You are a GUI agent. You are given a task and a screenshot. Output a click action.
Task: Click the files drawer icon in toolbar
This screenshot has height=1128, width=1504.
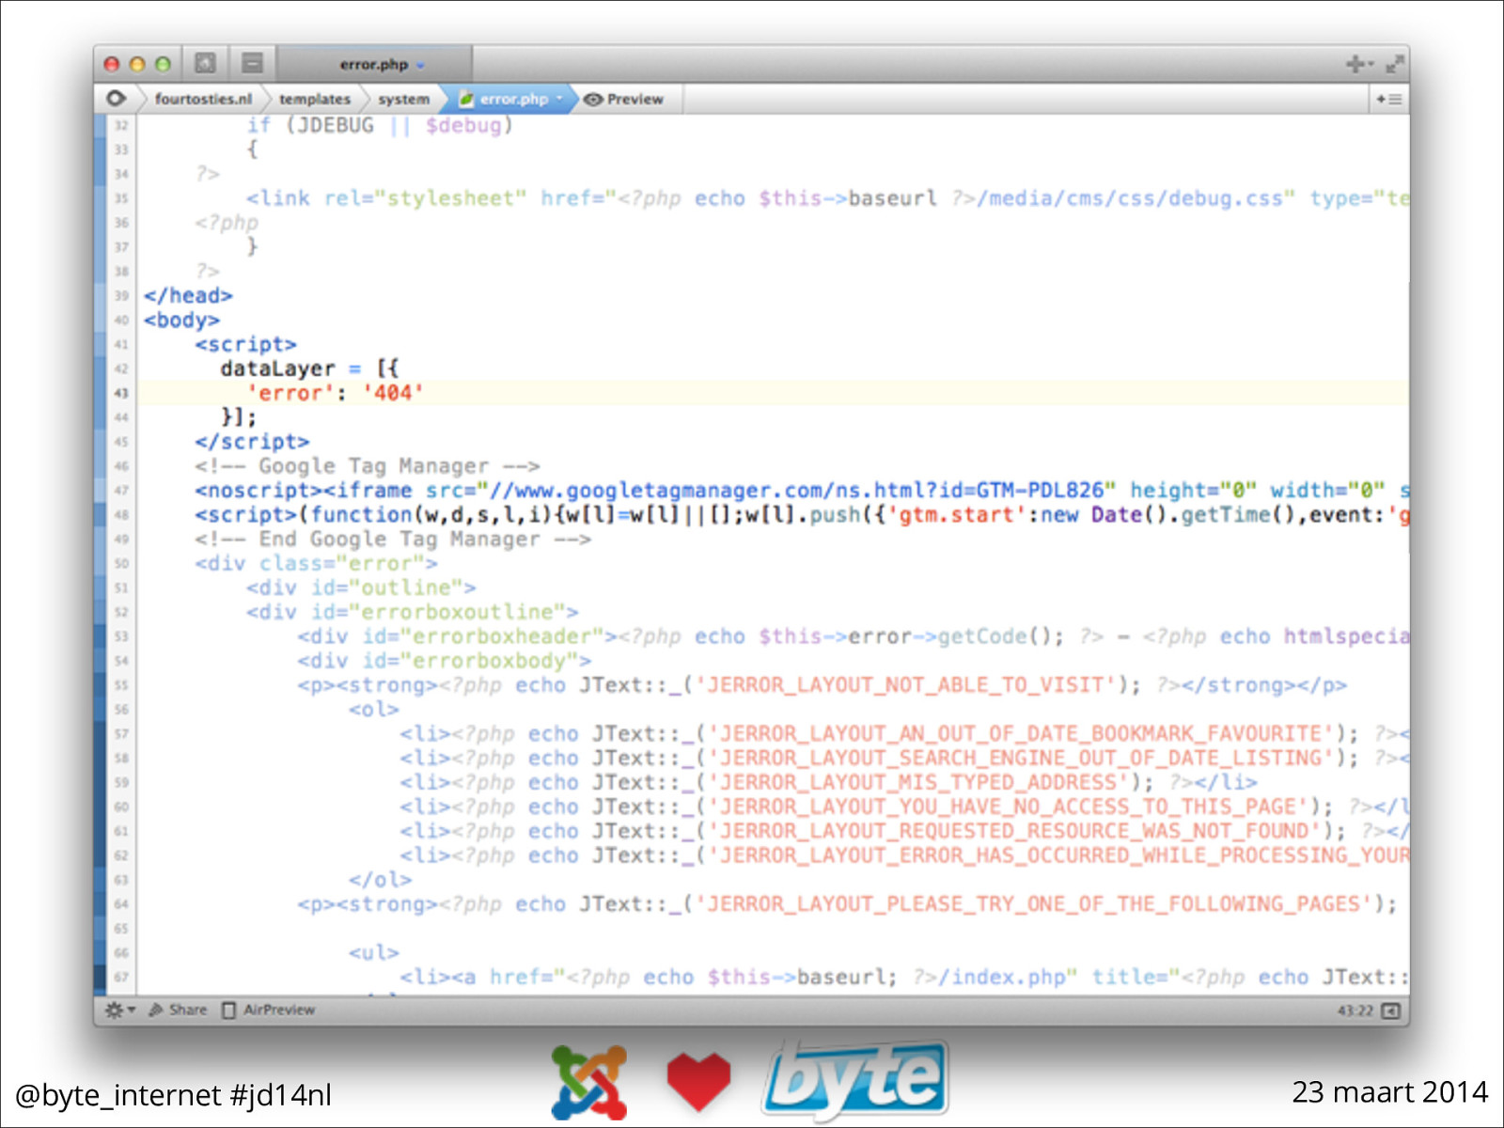coord(205,64)
